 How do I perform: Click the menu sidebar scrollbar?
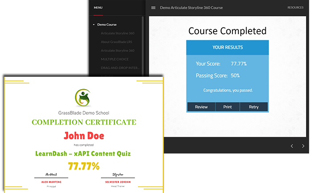143,46
